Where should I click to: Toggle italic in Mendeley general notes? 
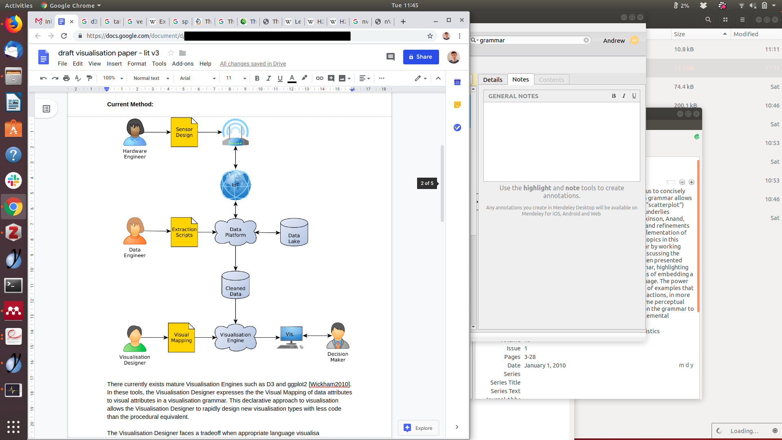tap(624, 96)
